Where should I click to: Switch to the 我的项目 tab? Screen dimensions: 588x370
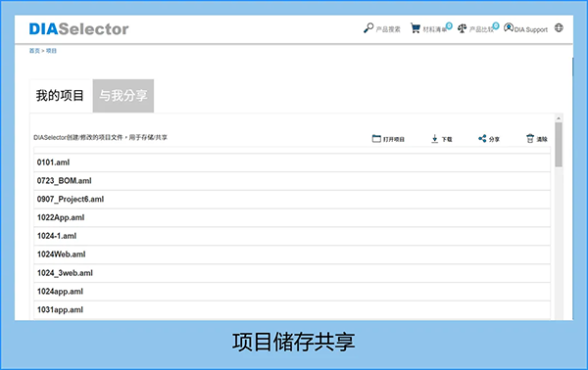click(61, 96)
